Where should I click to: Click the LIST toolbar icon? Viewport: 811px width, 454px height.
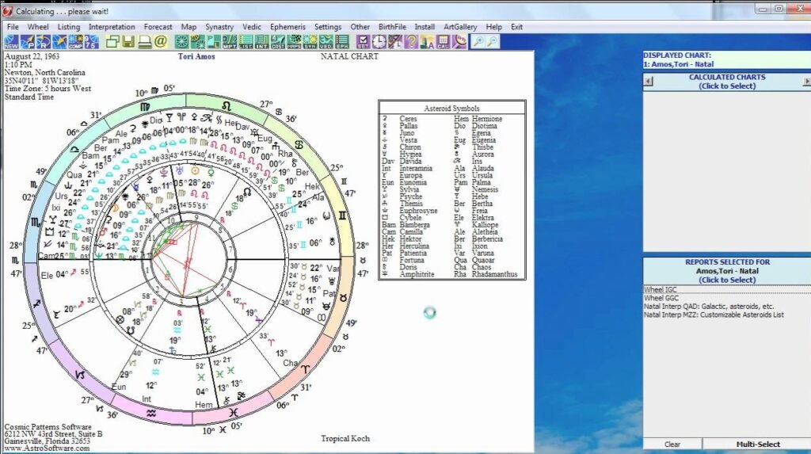coord(246,42)
